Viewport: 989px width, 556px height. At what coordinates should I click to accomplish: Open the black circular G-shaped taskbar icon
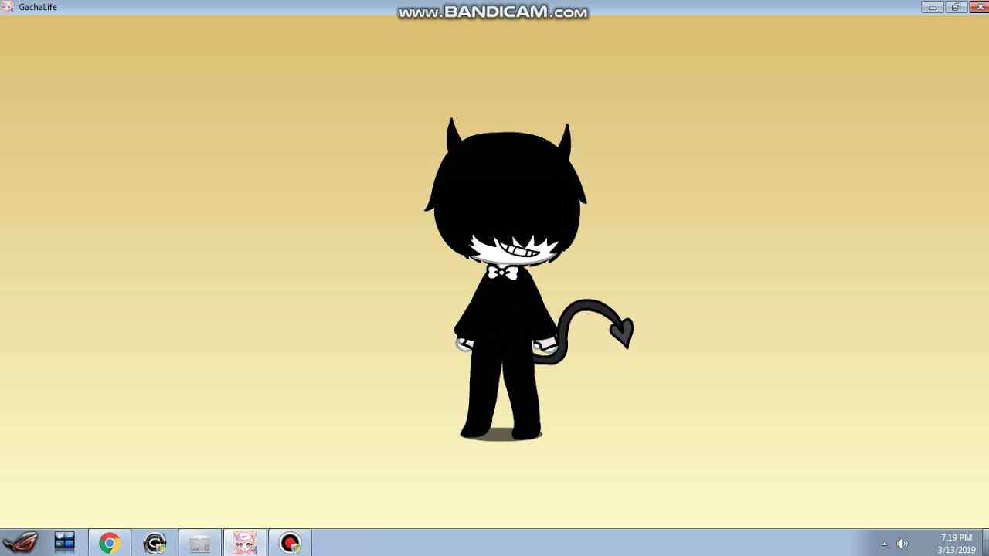155,543
